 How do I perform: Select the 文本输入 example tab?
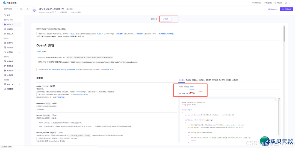click(182, 80)
